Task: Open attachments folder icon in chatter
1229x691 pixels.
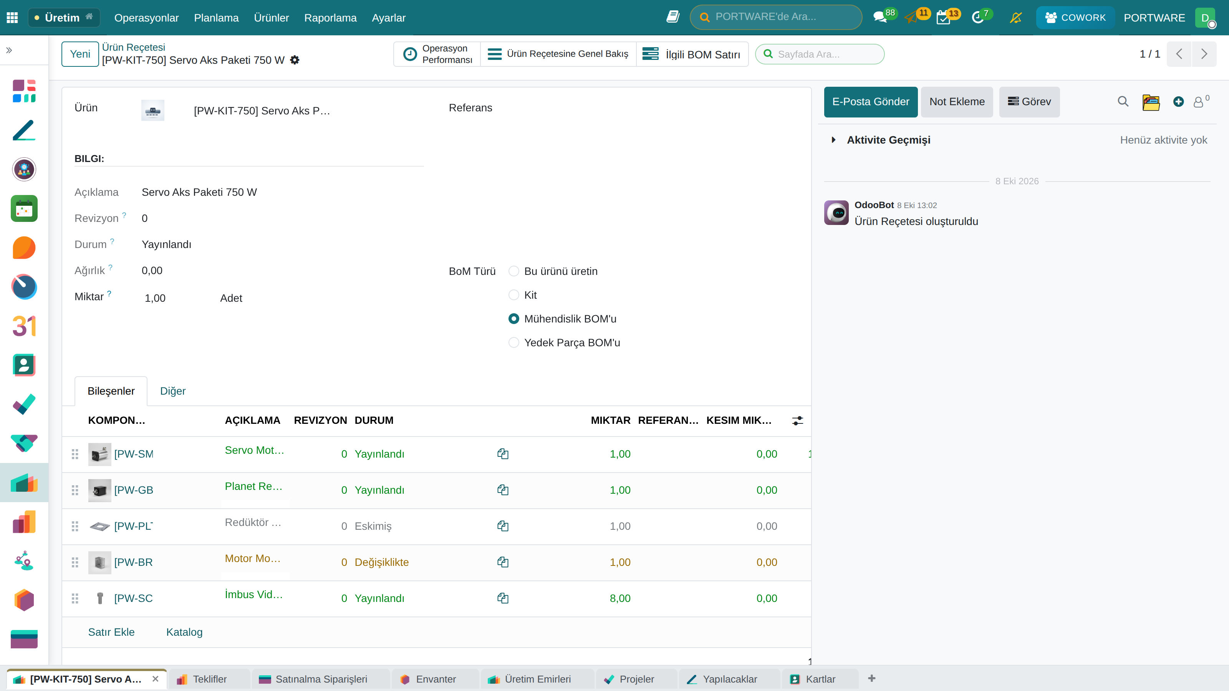Action: pyautogui.click(x=1151, y=102)
